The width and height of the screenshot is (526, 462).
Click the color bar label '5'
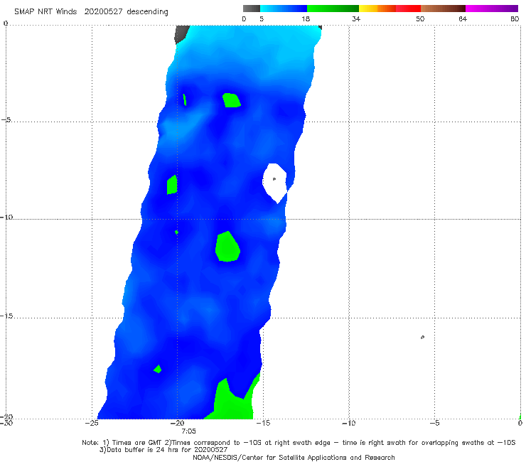pos(262,19)
